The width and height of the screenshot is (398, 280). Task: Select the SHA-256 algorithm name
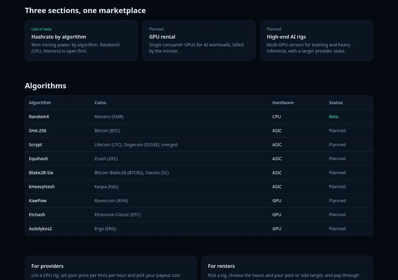[x=38, y=131]
